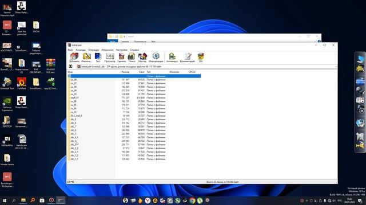Click the Комментарий (Comment) toolbar icon
Image resolution: width=366 pixels, height=205 pixels.
[x=187, y=58]
